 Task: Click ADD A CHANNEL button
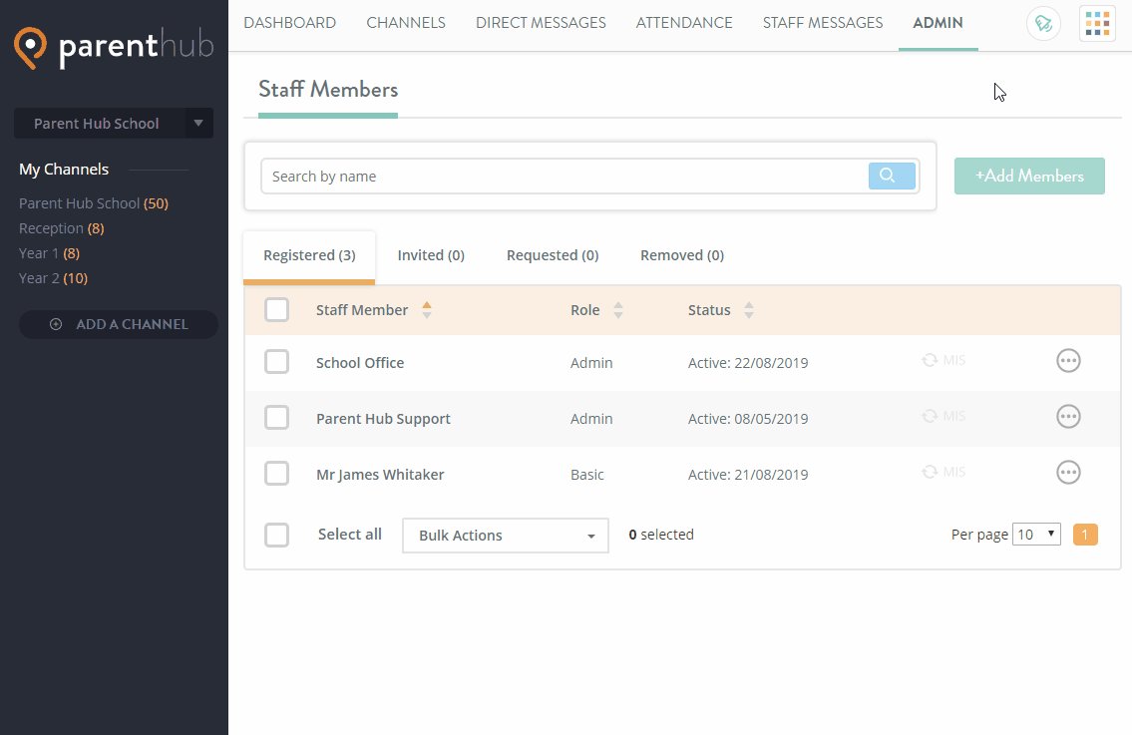[119, 324]
